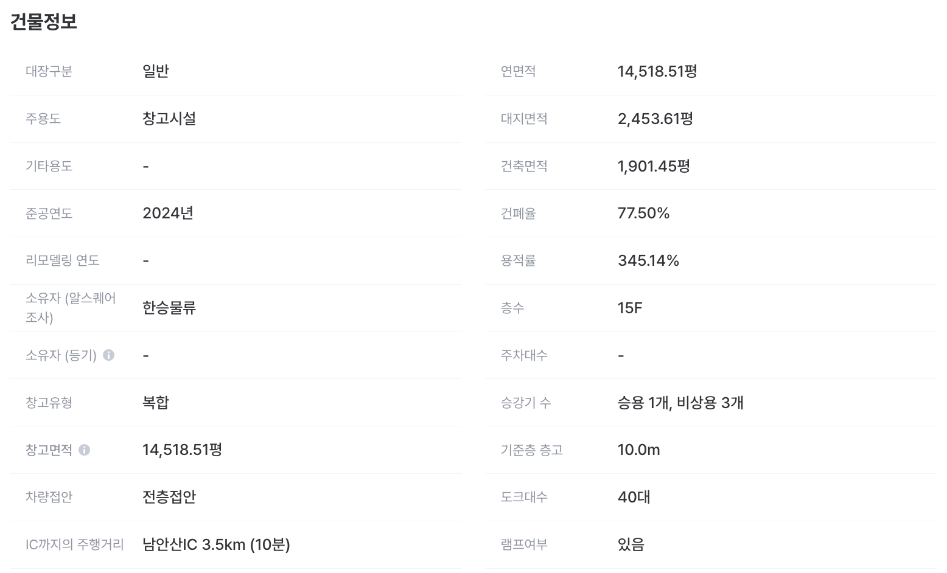The image size is (947, 573).
Task: Select the owner name 한승물류
Action: tap(169, 308)
